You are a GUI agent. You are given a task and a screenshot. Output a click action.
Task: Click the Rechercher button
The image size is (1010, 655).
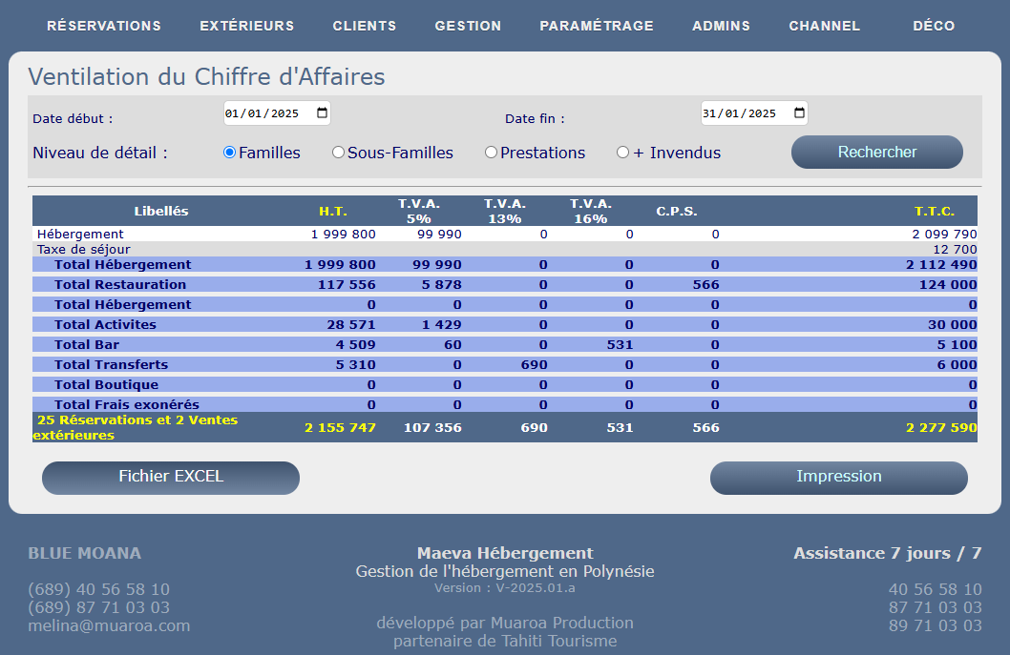pos(875,152)
